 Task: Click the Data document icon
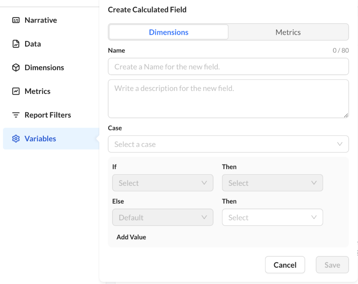16,44
